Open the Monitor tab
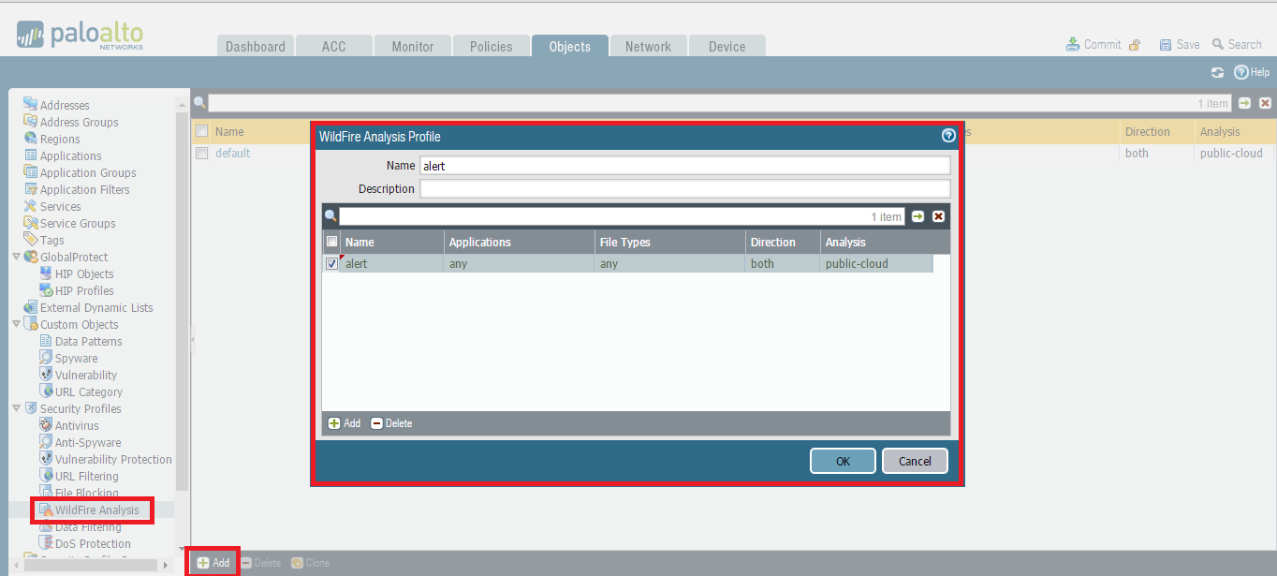Viewport: 1277px width, 576px height. 413,46
